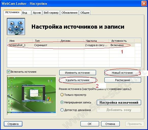148x130 pixels.
Task: Toggle the Включить источник checkbox
Action: pos(8,72)
